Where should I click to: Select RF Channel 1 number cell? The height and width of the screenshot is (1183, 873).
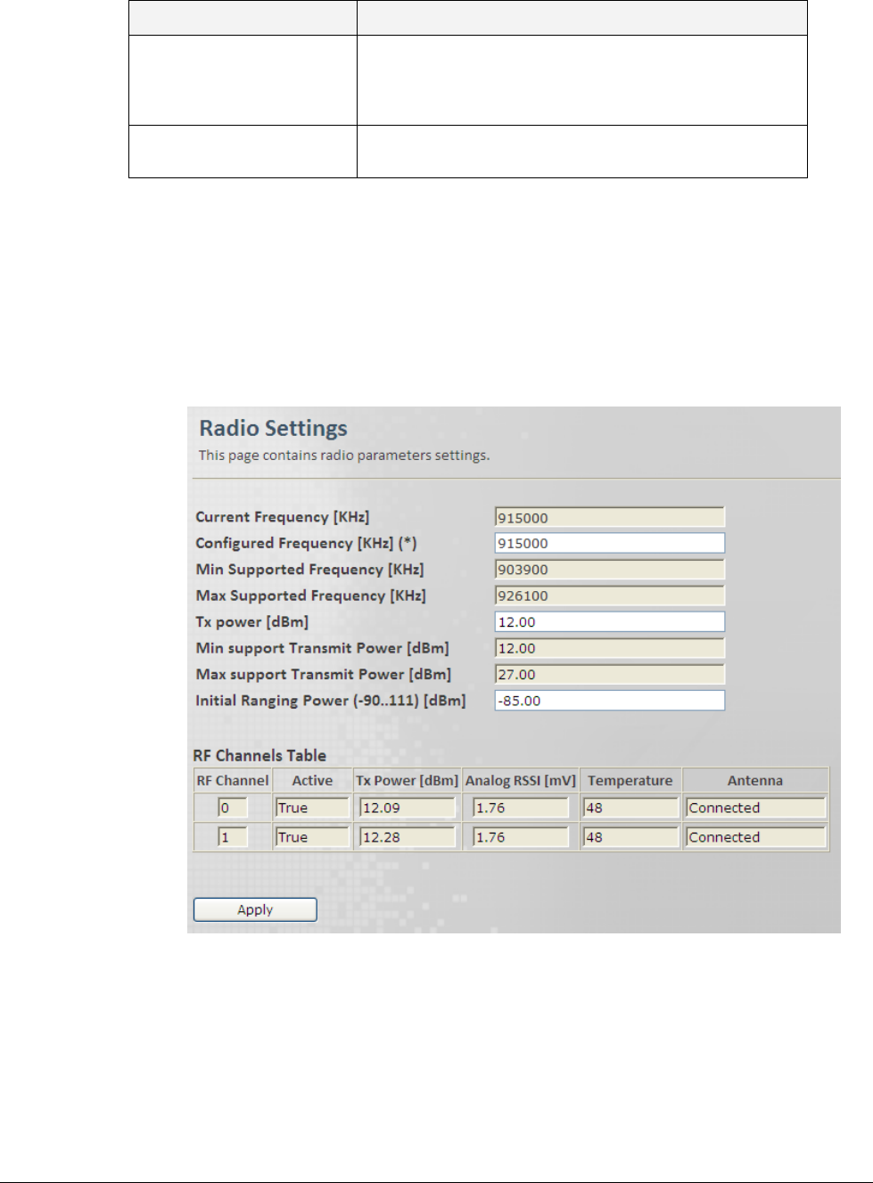[233, 837]
